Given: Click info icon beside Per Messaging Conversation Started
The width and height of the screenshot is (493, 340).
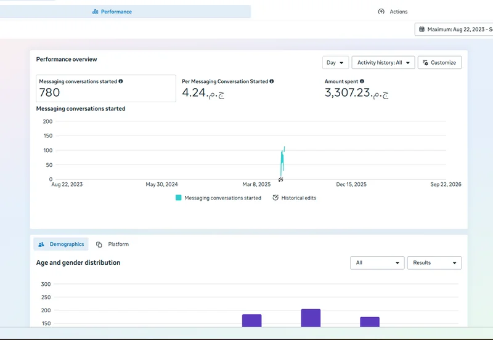Looking at the screenshot, I should tap(272, 81).
